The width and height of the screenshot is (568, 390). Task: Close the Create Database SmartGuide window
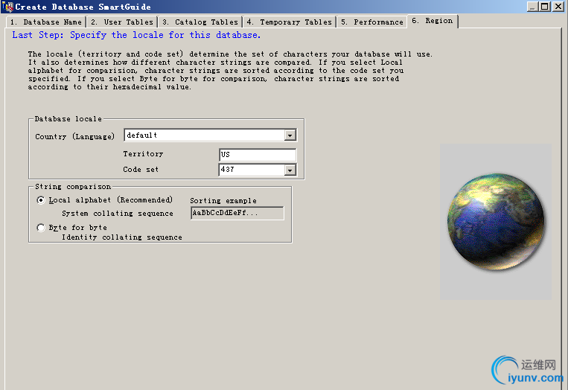[558, 7]
